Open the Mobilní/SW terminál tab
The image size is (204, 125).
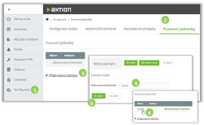[x=100, y=29]
